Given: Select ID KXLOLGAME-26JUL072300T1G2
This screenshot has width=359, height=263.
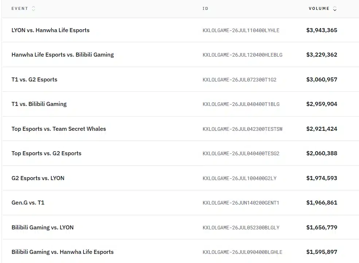Looking at the screenshot, I should [239, 80].
